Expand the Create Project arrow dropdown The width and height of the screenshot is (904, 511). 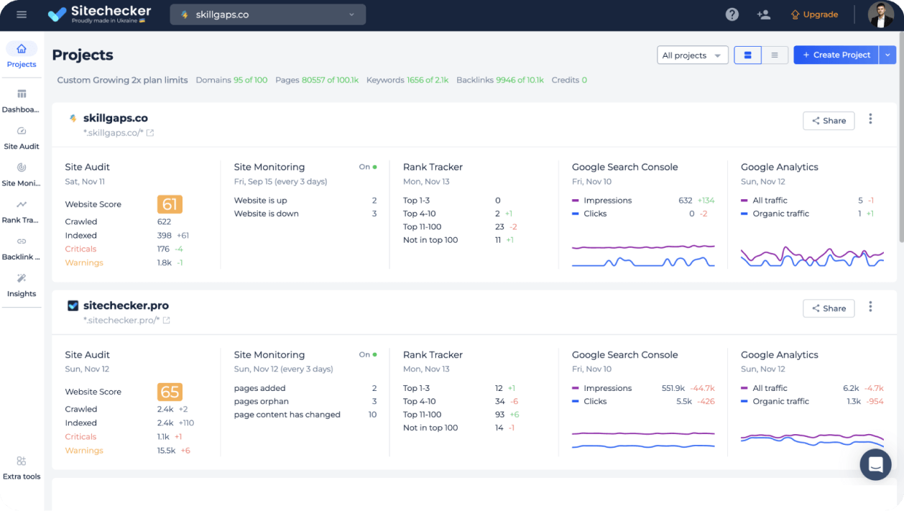[x=887, y=55]
